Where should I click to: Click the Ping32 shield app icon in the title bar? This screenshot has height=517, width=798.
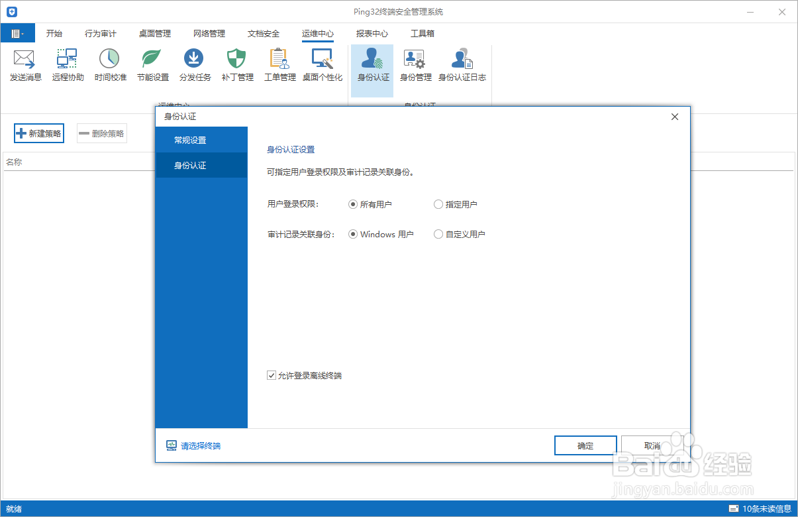(x=11, y=12)
